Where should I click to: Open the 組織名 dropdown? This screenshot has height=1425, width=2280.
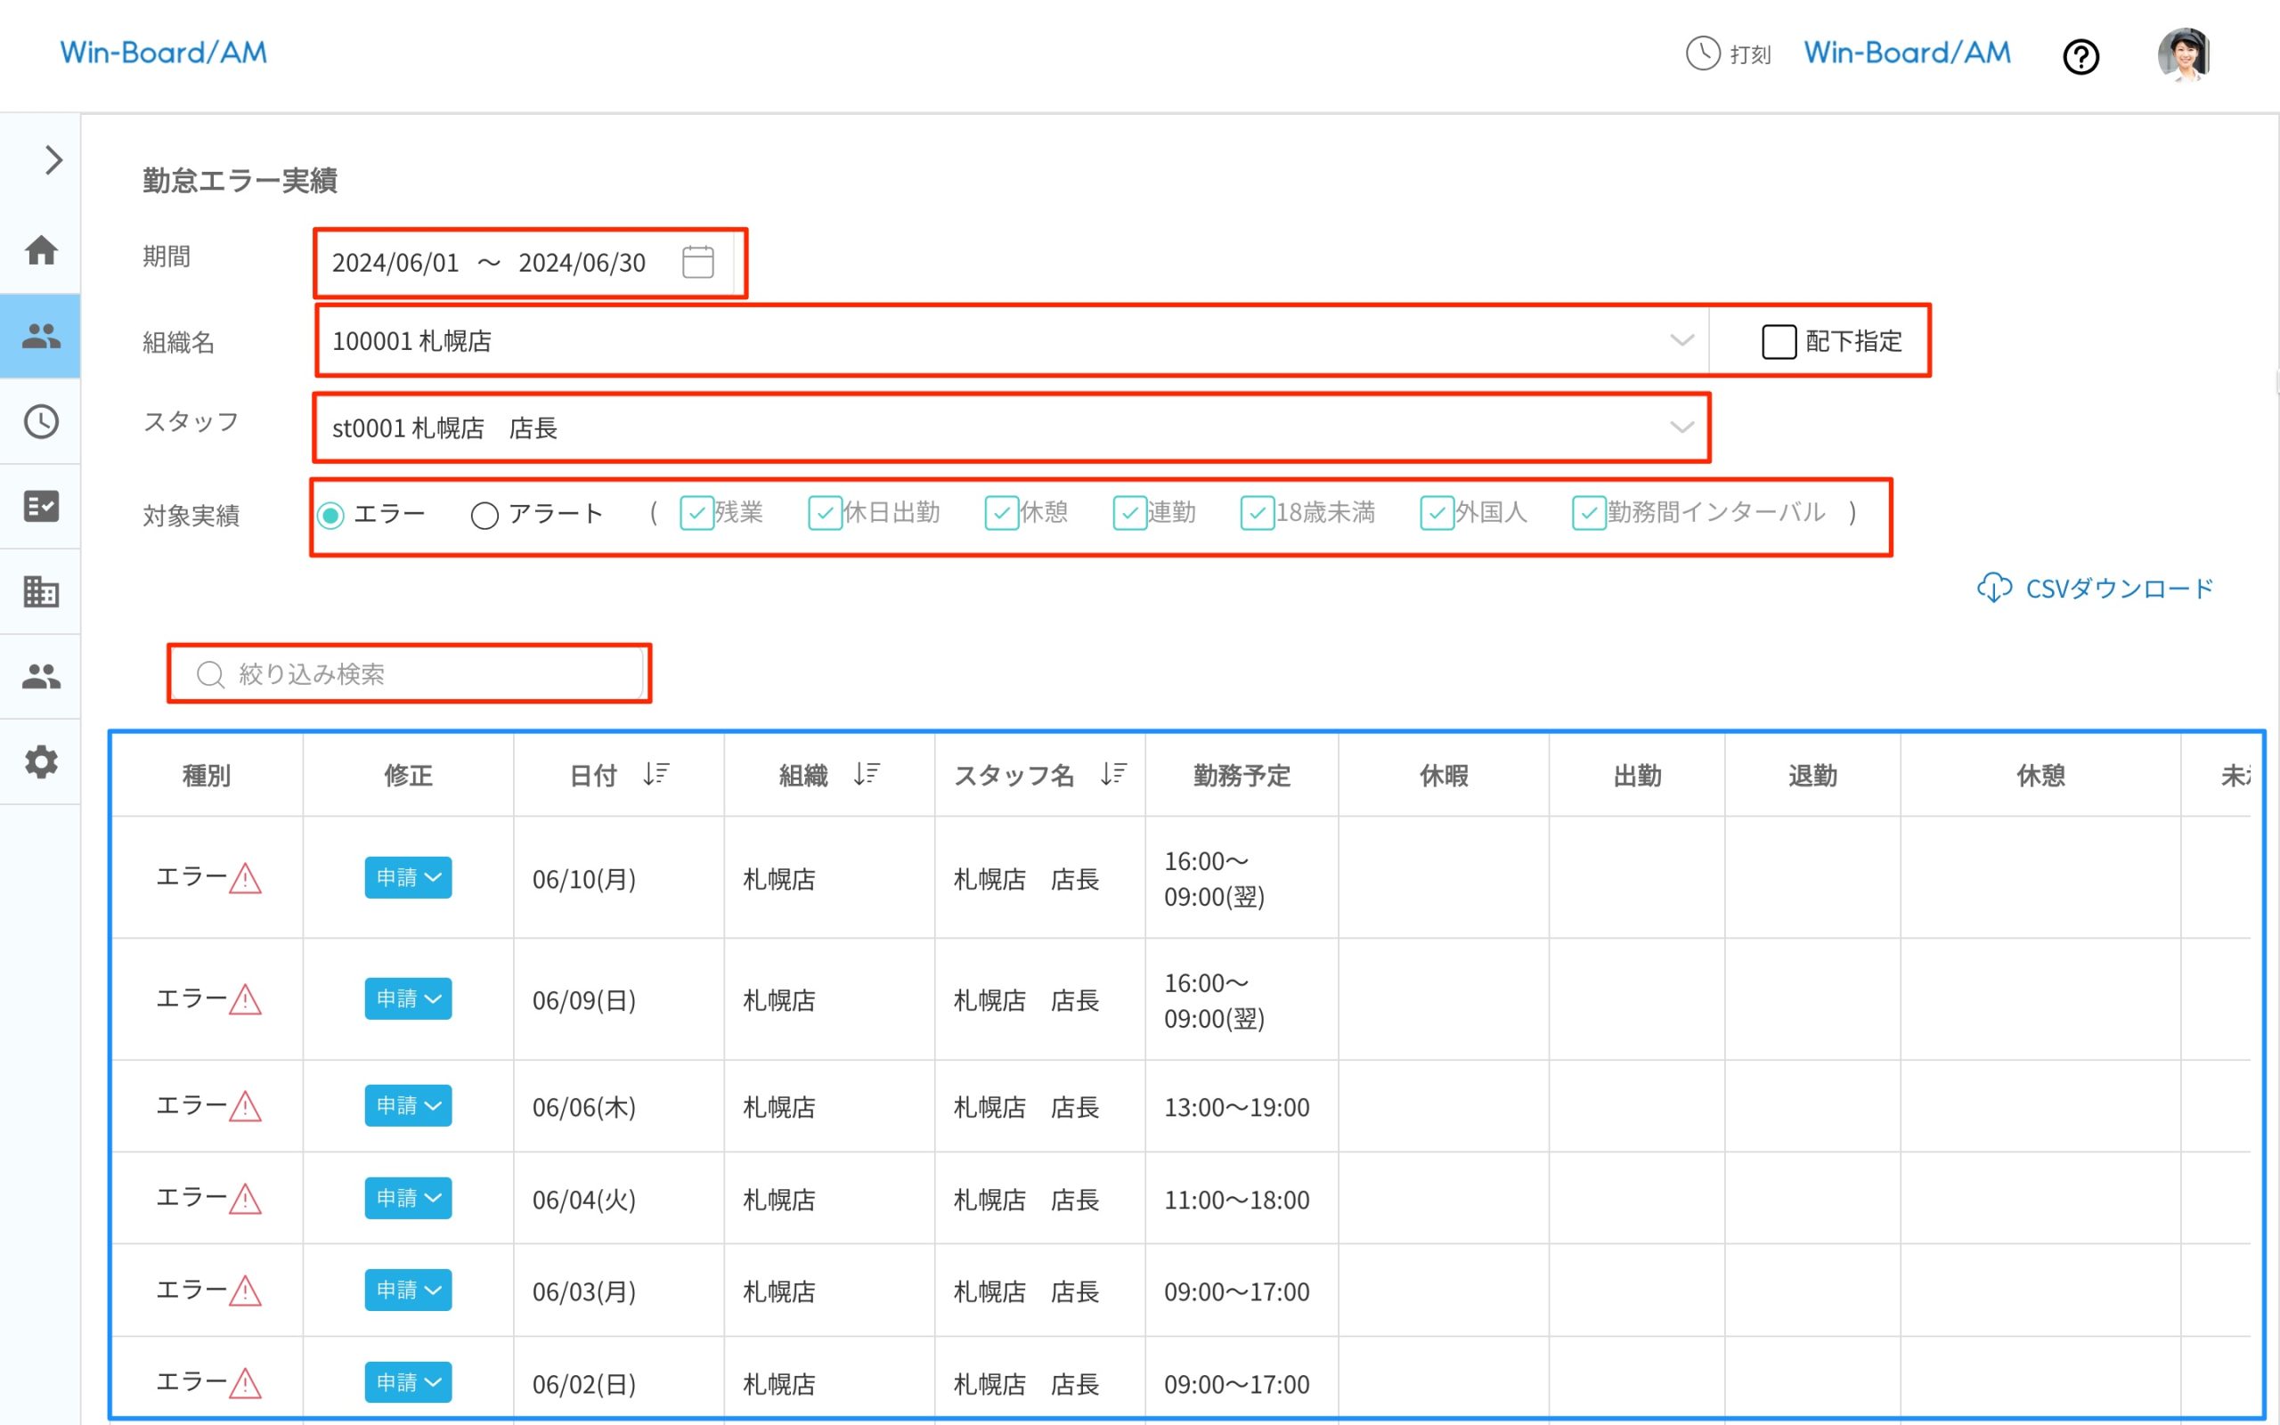(1681, 341)
